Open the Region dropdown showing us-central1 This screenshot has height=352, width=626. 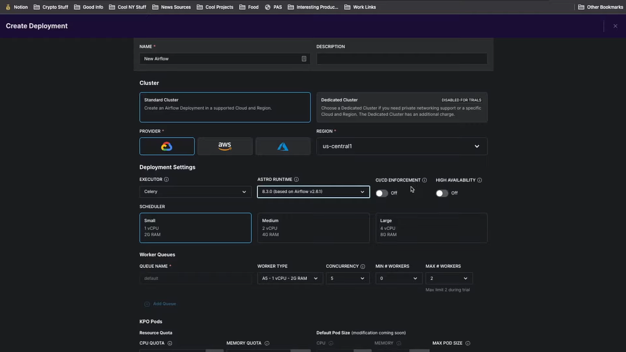point(401,146)
